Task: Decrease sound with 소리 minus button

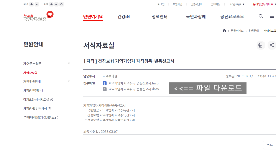Action: [x=56, y=4]
